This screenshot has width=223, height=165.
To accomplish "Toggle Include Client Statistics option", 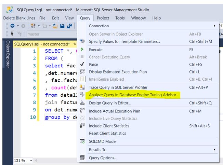I will [x=147, y=126].
